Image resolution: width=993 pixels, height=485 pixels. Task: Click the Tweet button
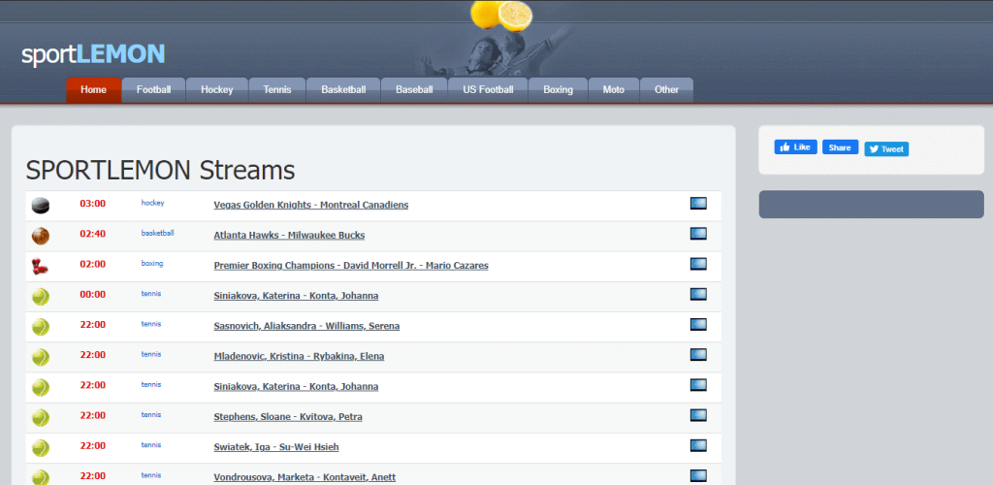point(886,149)
